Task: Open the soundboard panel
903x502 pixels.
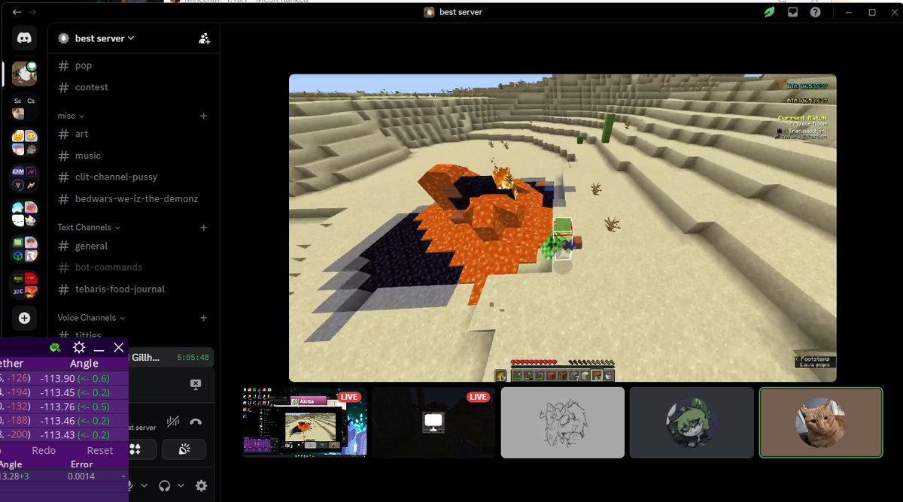Action: 185,449
